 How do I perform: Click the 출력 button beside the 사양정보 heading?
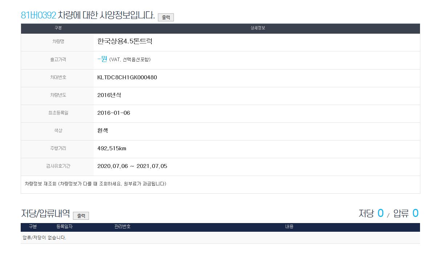click(x=166, y=17)
